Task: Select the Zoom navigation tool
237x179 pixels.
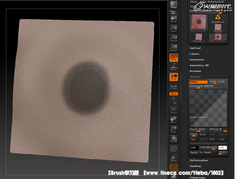Action: click(174, 29)
